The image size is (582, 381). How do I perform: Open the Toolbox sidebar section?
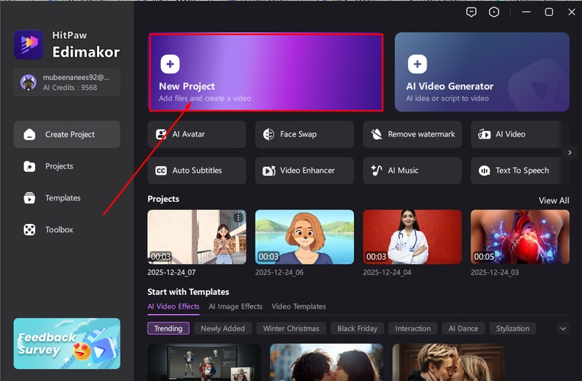[x=59, y=229]
